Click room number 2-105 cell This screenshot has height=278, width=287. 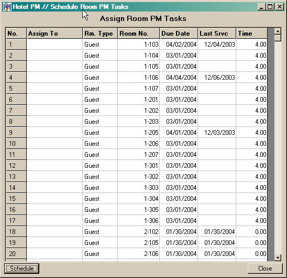tap(139, 243)
